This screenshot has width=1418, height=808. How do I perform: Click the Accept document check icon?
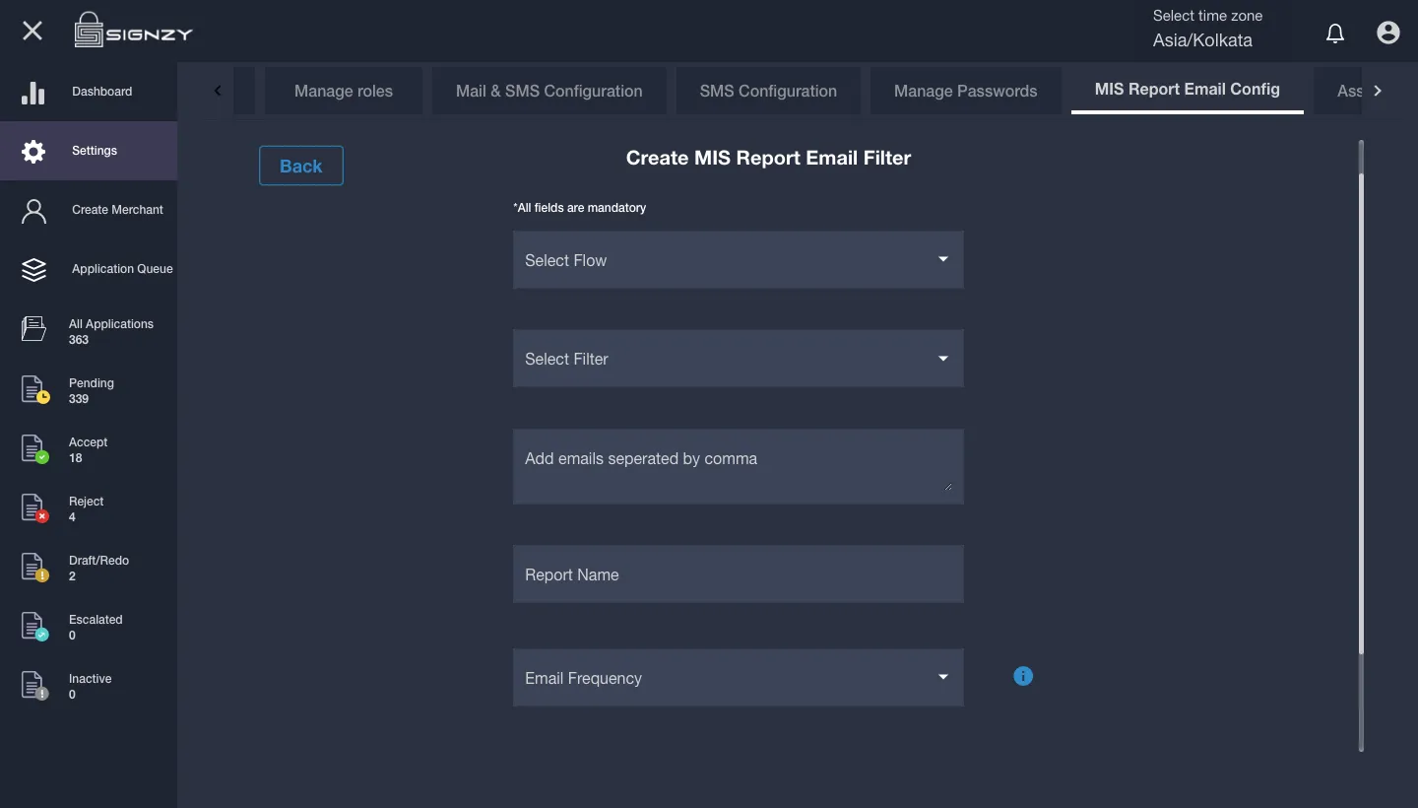tap(34, 448)
